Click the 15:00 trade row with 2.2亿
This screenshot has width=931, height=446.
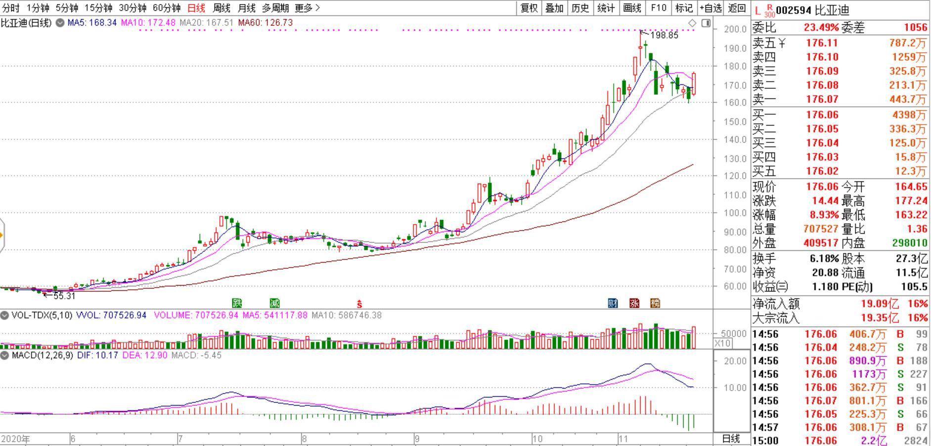pyautogui.click(x=840, y=441)
